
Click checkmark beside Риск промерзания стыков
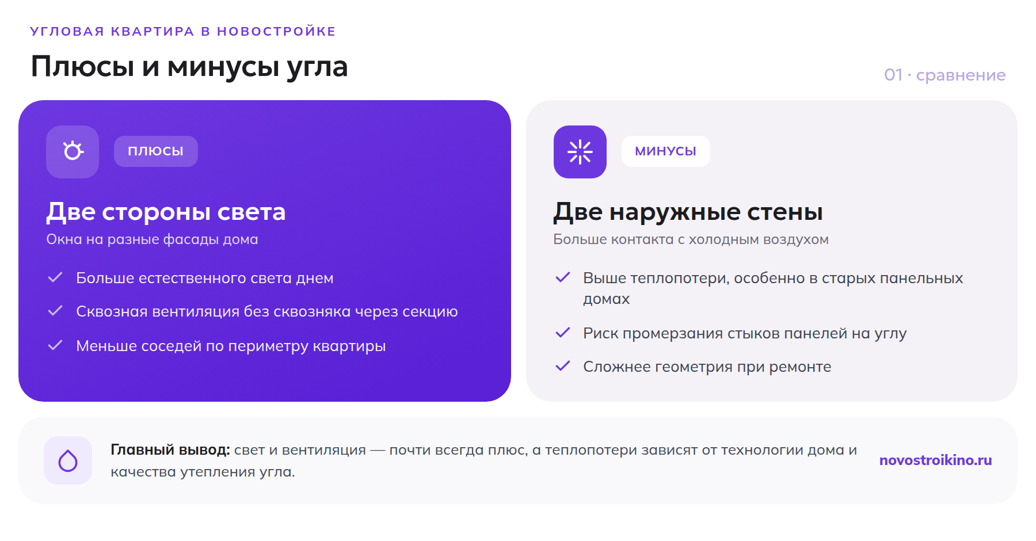[x=562, y=333]
